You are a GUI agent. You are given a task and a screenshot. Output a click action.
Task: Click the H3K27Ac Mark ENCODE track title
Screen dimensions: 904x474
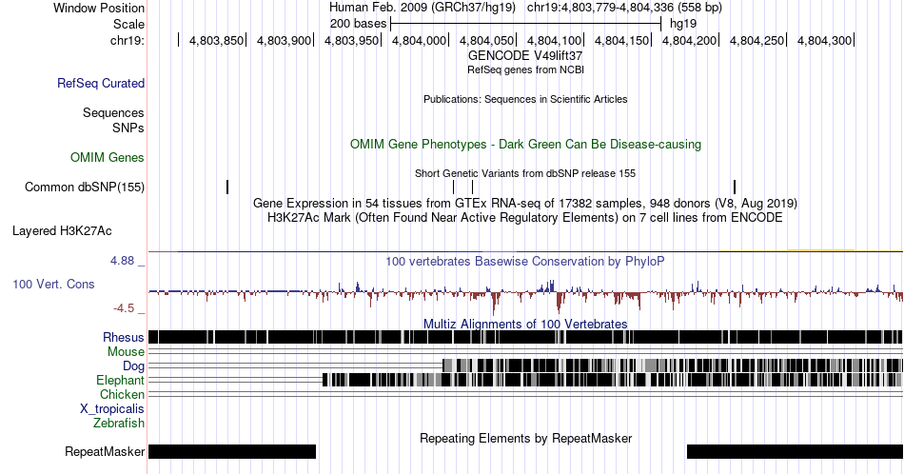525,217
